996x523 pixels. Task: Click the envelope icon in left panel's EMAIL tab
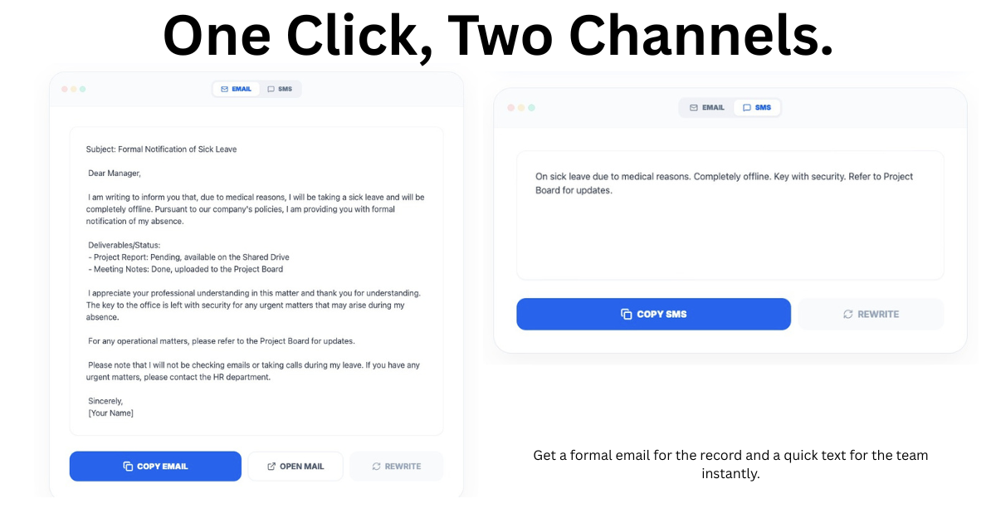[x=224, y=89]
